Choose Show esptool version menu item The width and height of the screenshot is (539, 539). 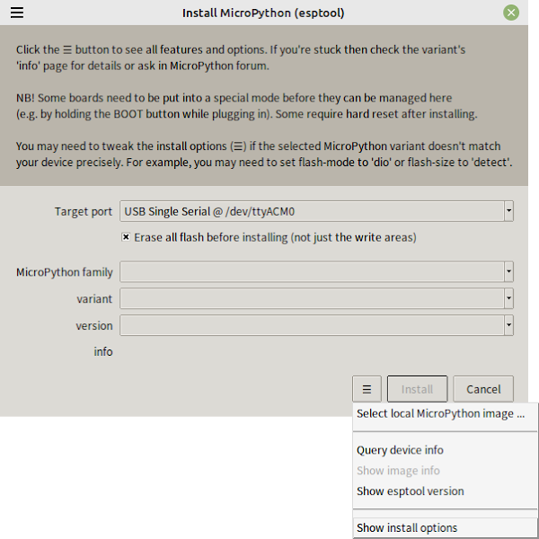pos(446,490)
